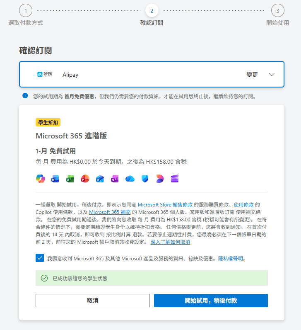
Task: Click the Alipay logo icon
Action: click(45, 75)
